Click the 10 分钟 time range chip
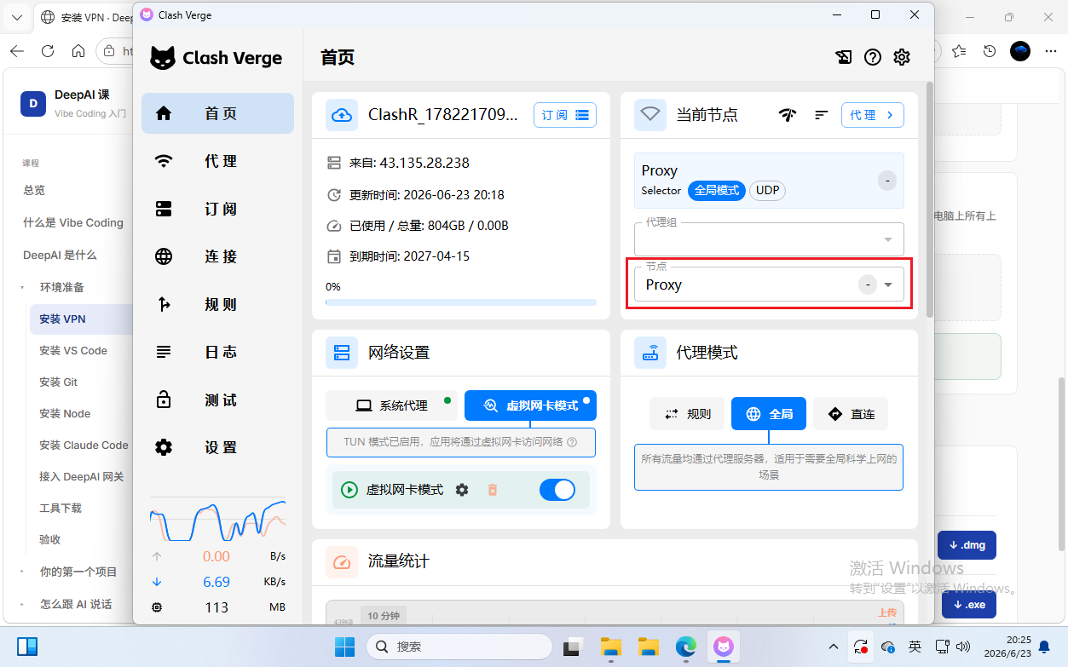 pyautogui.click(x=384, y=616)
